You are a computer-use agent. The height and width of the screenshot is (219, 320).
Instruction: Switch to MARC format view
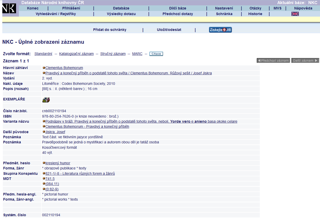click(137, 54)
